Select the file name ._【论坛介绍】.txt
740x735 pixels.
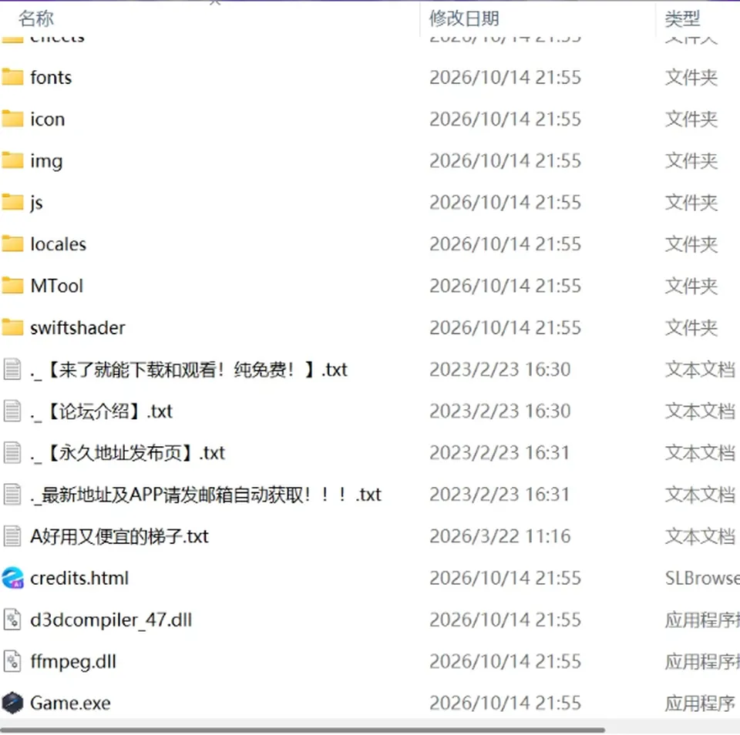click(x=102, y=411)
